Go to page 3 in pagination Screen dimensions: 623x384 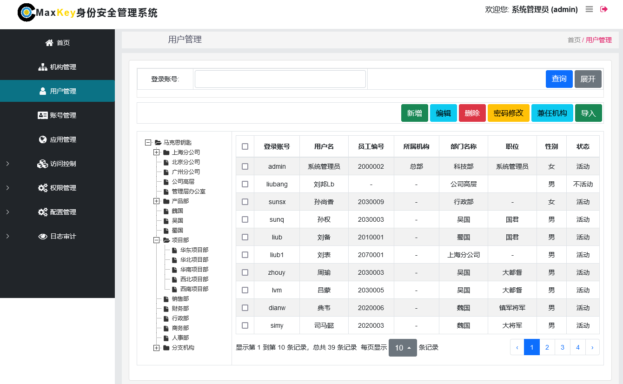pos(563,347)
